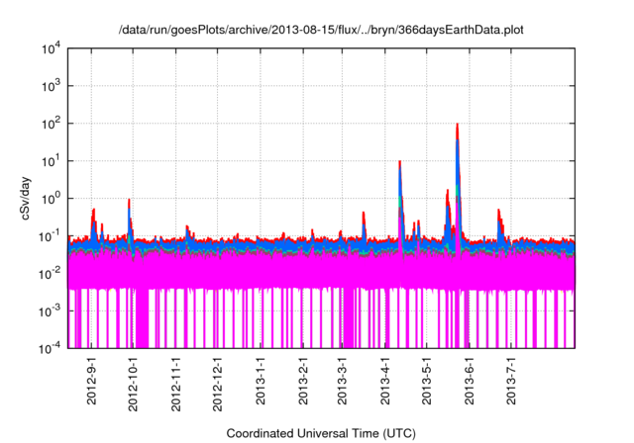Click the plot title file path text
Image resolution: width=634 pixels, height=443 pixels.
pos(320,29)
